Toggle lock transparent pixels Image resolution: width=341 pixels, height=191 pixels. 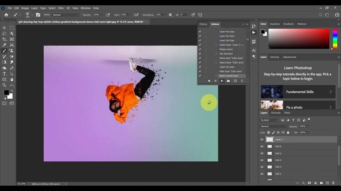tap(269, 132)
